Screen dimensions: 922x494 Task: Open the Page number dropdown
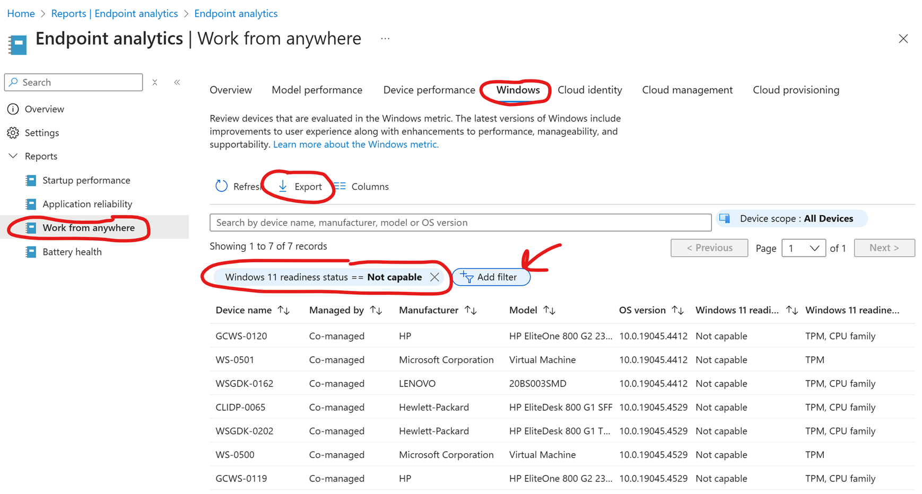tap(804, 248)
